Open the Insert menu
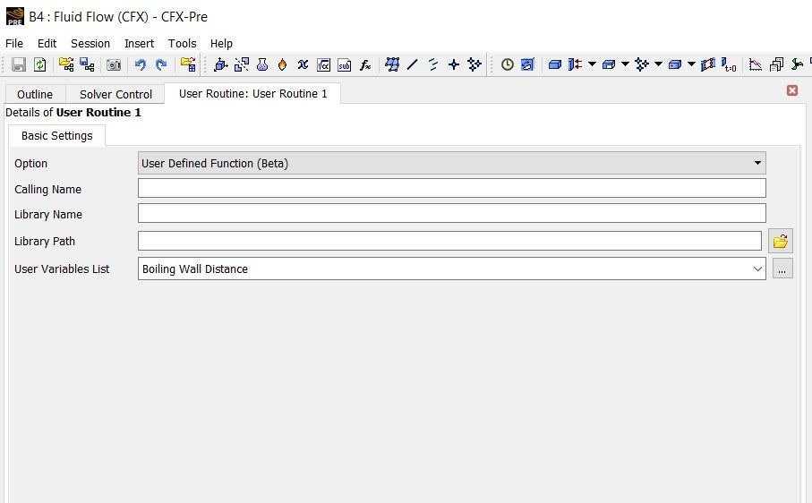The height and width of the screenshot is (503, 812). (x=139, y=44)
